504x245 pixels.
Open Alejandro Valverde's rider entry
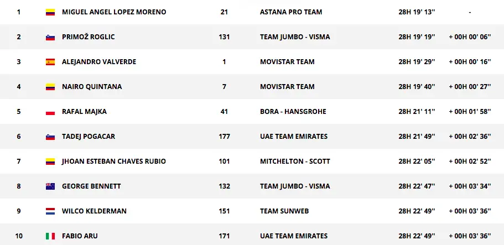pos(99,62)
